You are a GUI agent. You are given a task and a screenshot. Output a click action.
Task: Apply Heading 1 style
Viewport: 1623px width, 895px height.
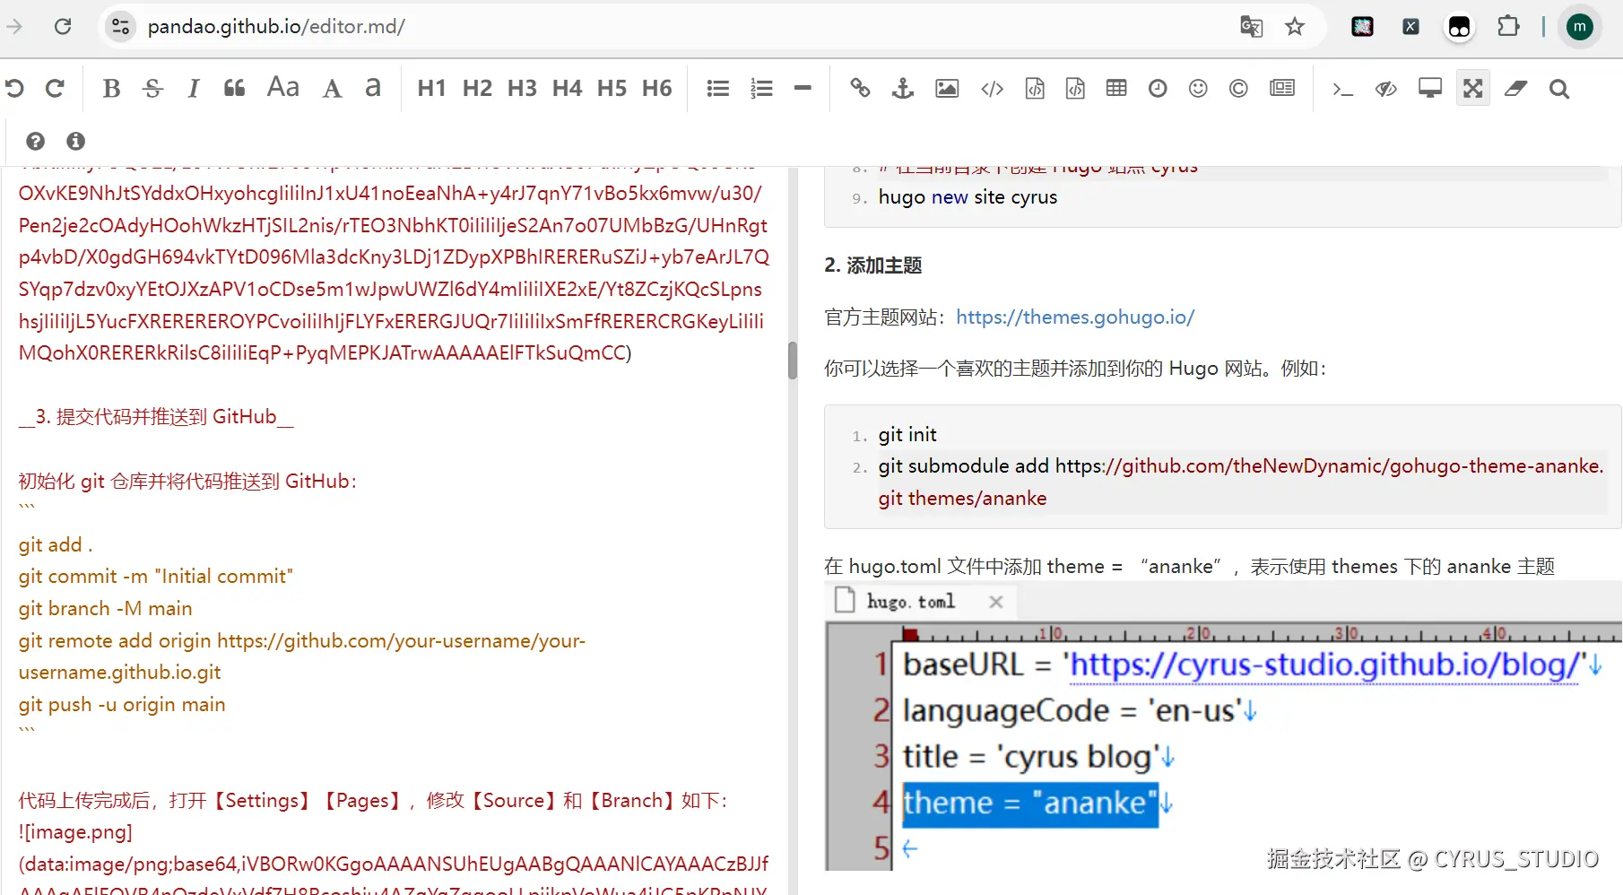[x=431, y=88]
